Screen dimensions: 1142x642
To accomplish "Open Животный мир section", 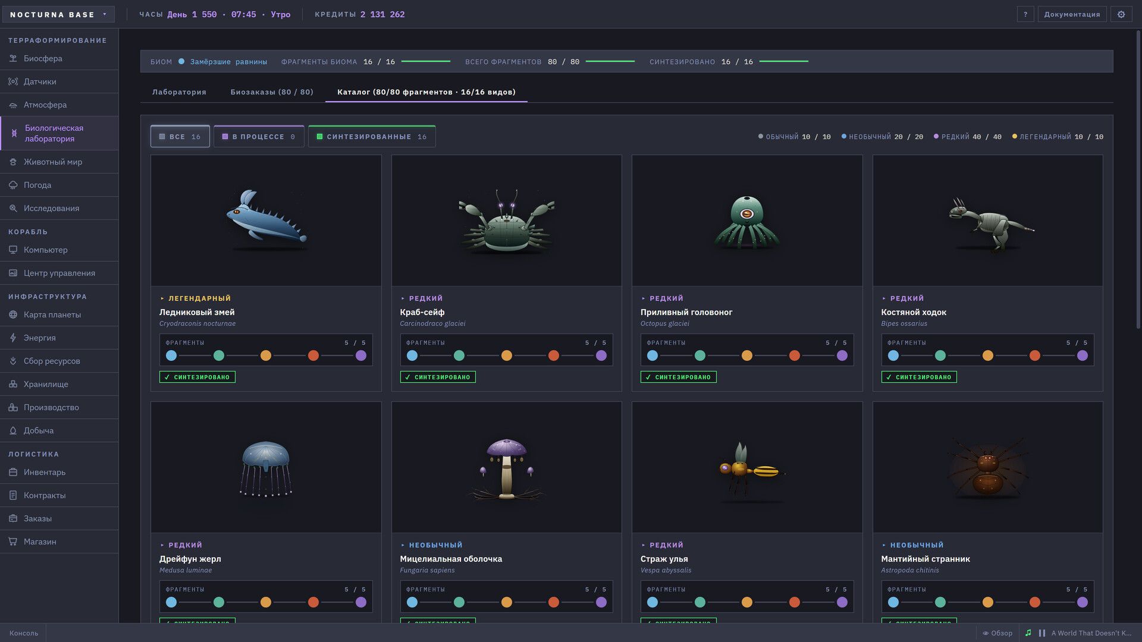I will coord(59,162).
